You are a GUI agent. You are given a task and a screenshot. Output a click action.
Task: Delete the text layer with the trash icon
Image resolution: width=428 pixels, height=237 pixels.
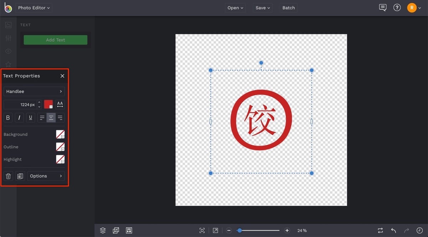tap(8, 176)
